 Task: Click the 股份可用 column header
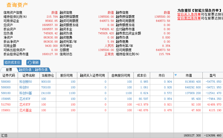tap(66, 75)
